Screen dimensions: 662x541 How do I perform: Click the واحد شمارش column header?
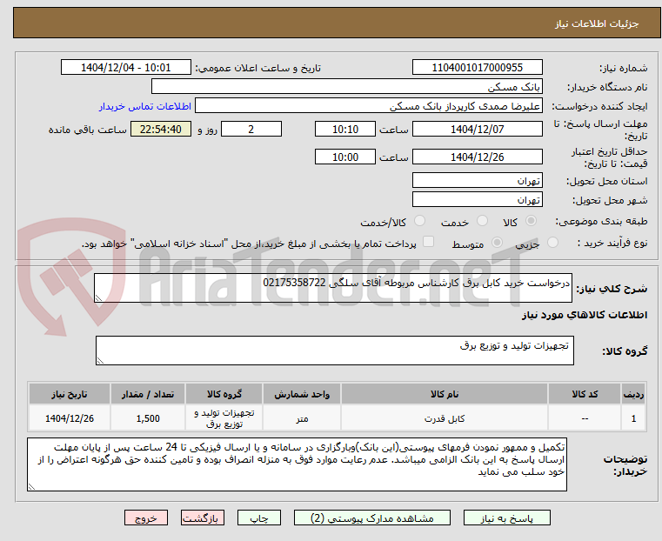(x=302, y=394)
